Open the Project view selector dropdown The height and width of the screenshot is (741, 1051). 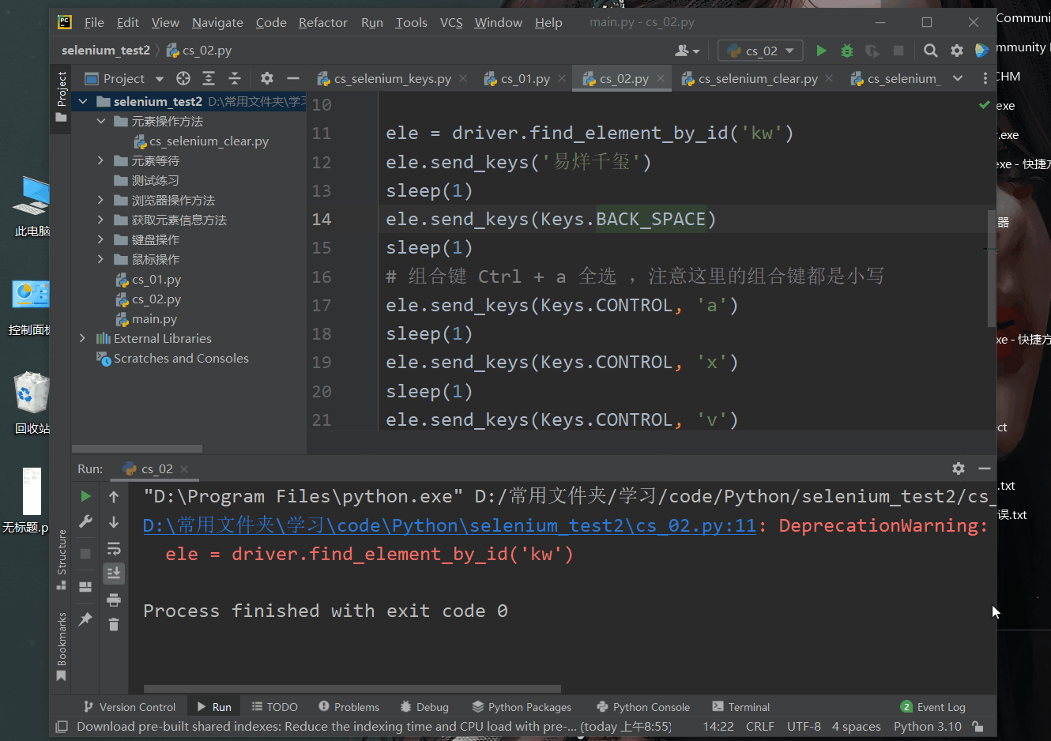point(124,78)
